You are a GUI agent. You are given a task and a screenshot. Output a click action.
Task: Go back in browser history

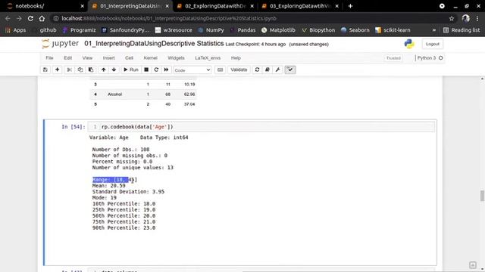[x=8, y=18]
